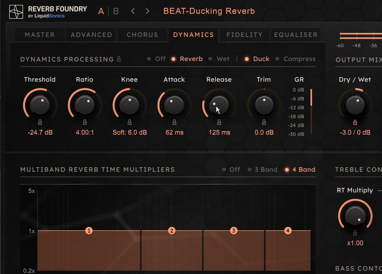Select Reverb dynamics source
The width and height of the screenshot is (382, 274).
pyautogui.click(x=187, y=59)
